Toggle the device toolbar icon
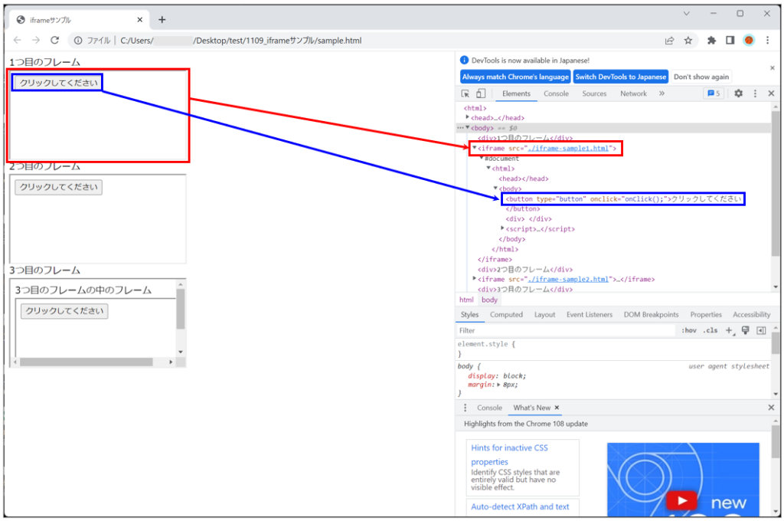The height and width of the screenshot is (521, 784). point(481,92)
